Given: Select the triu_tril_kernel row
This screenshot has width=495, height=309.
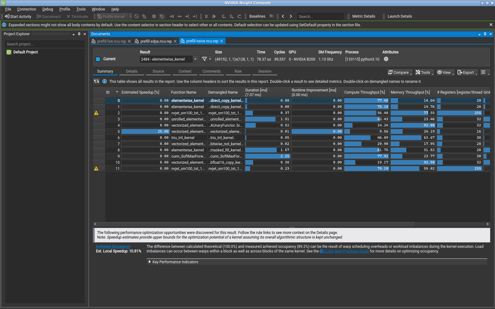Looking at the screenshot, I should [x=291, y=138].
